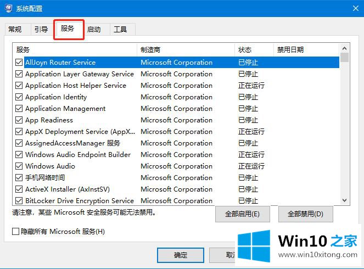Uncheck the Windows Audio checkbox
The image size is (364, 269).
click(19, 166)
